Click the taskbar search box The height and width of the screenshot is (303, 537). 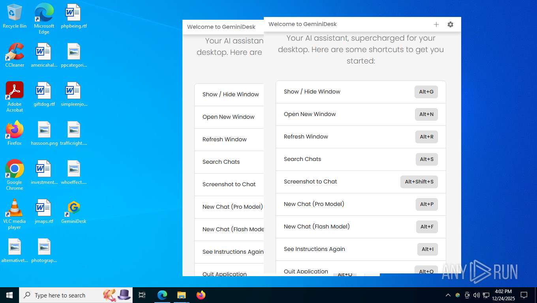(x=76, y=295)
